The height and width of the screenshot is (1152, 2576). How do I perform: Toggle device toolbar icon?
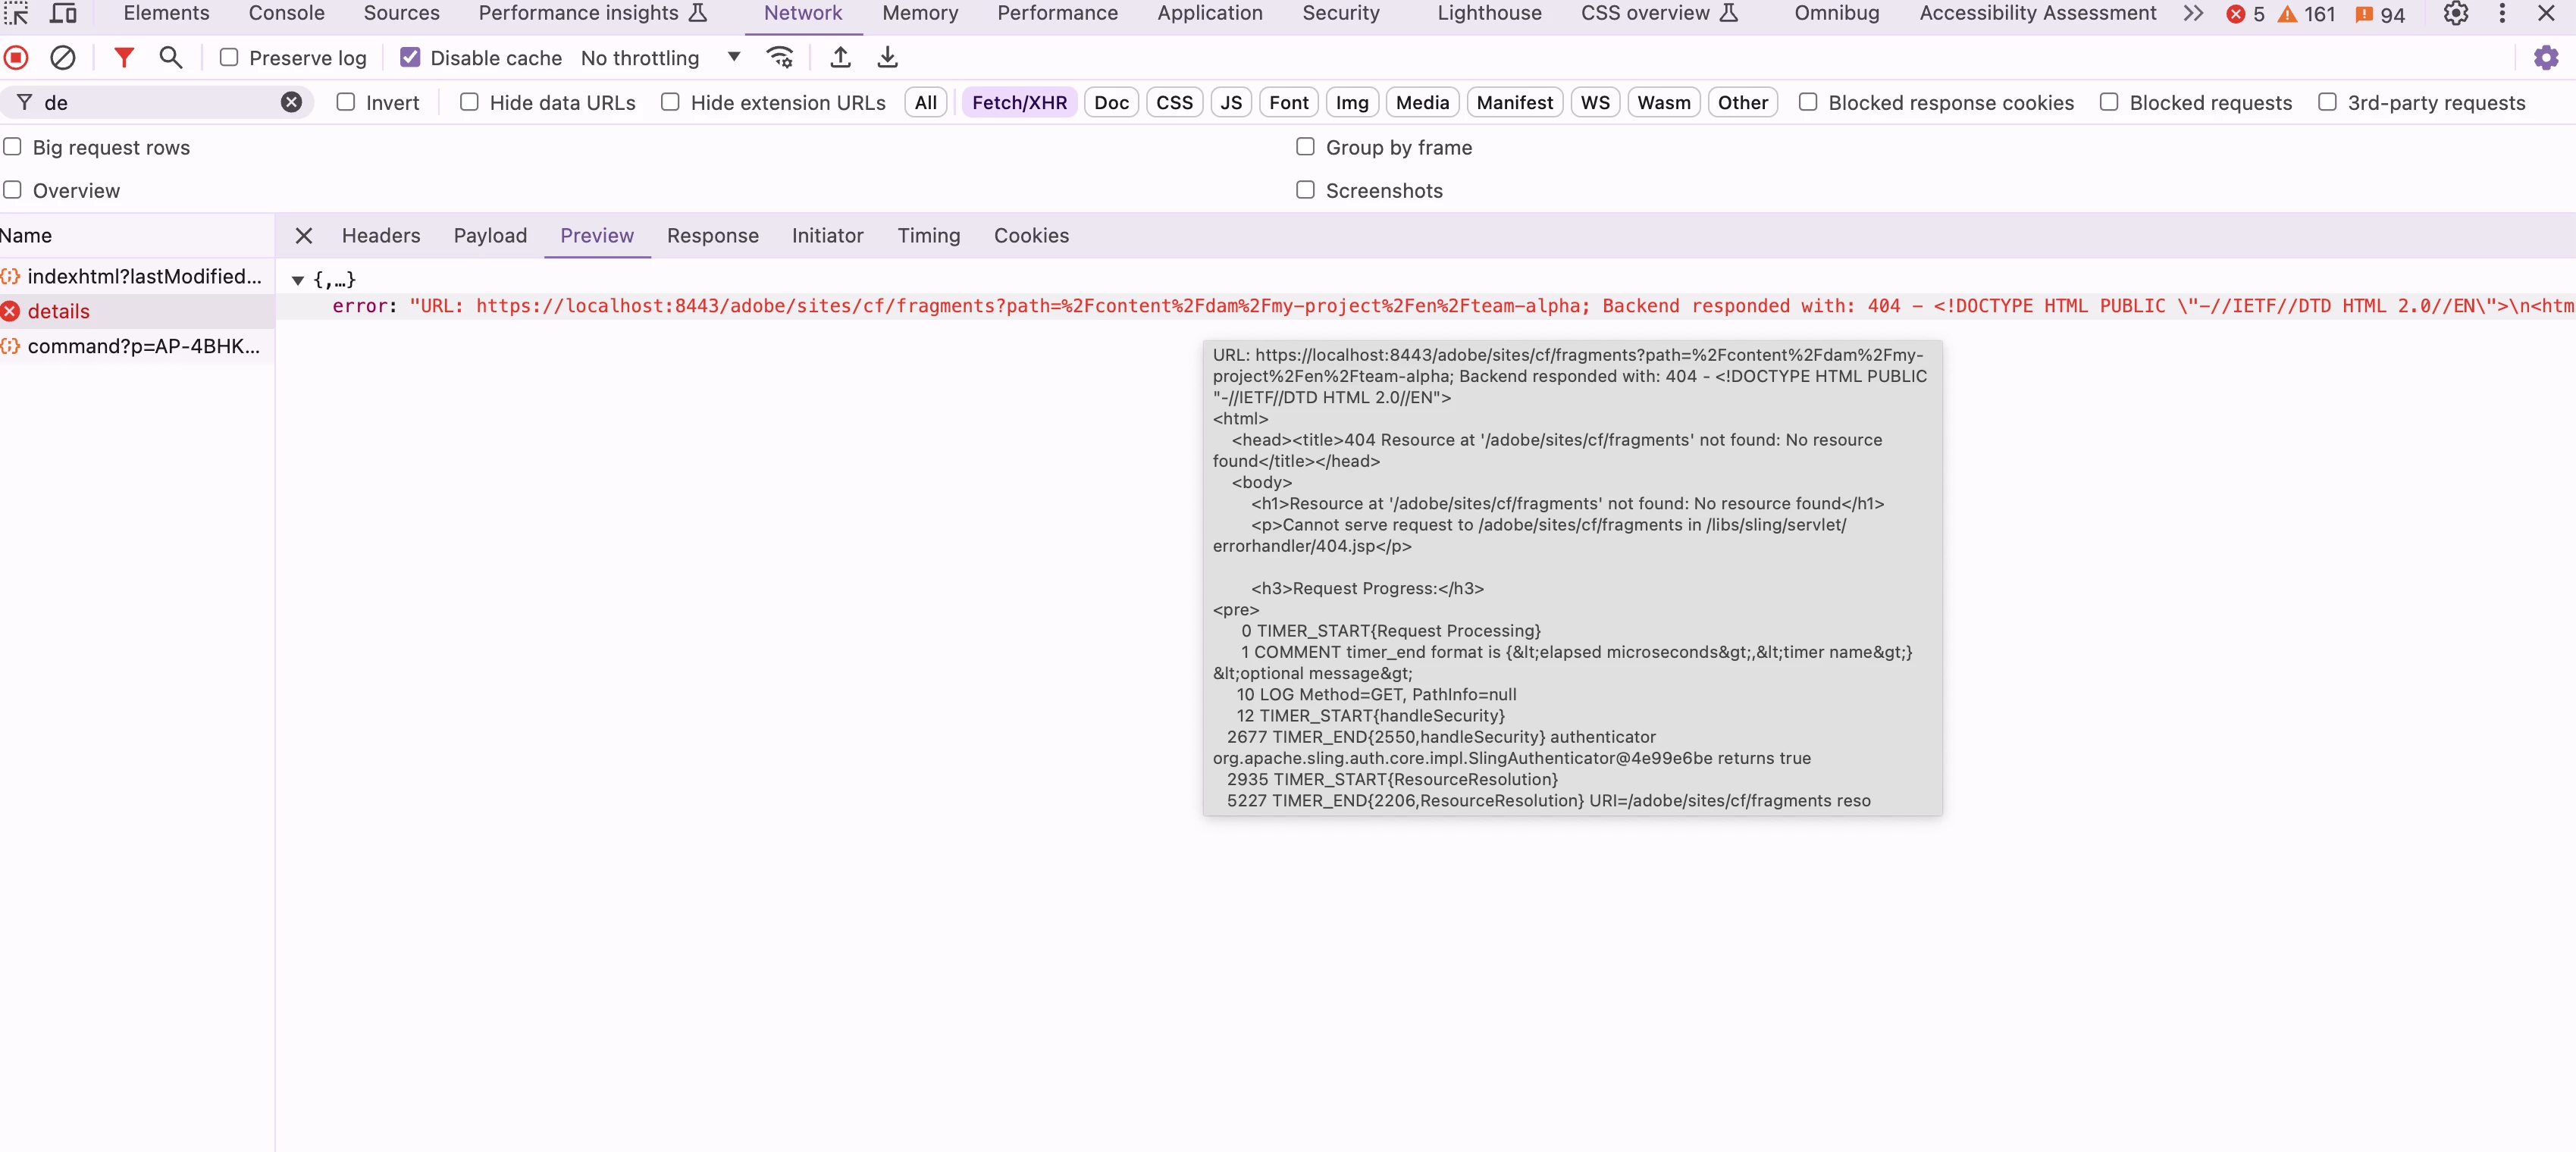[63, 14]
